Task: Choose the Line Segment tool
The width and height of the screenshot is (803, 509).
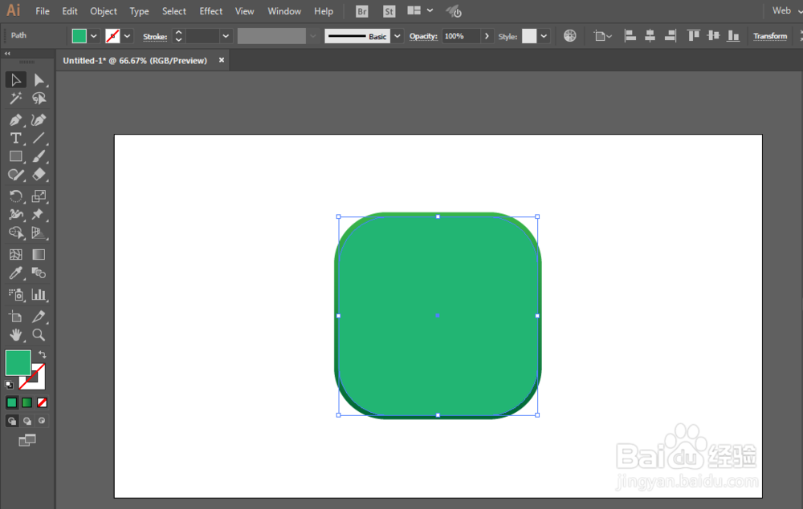Action: [x=39, y=138]
